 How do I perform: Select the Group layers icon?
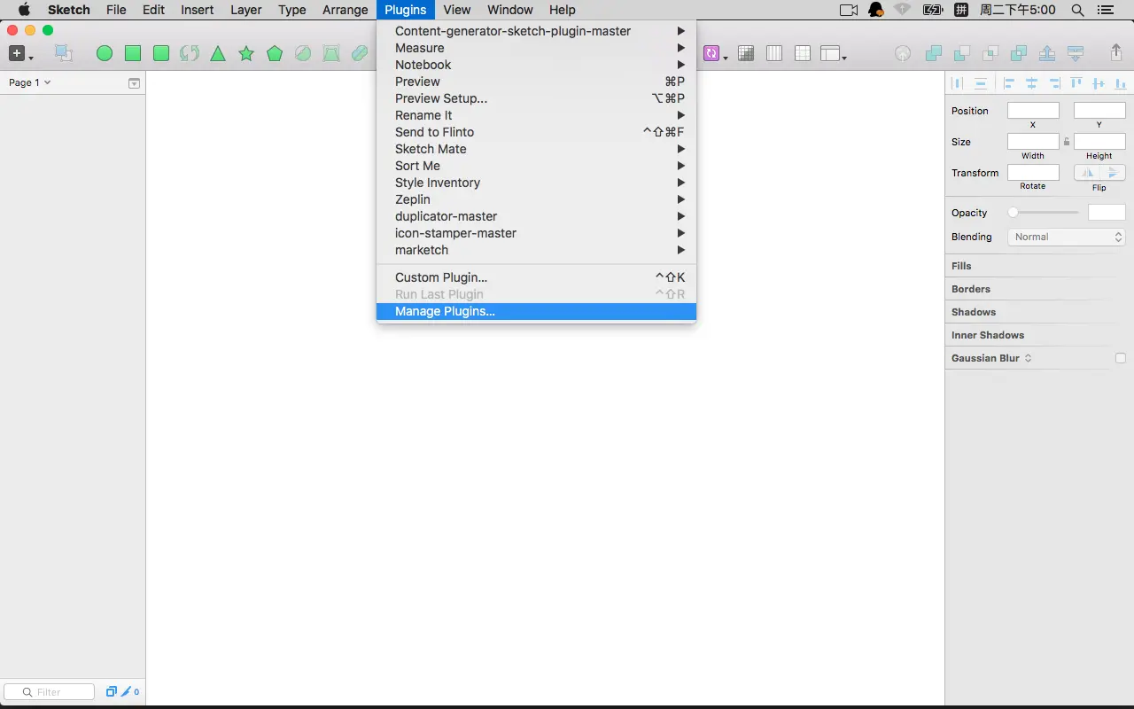64,53
